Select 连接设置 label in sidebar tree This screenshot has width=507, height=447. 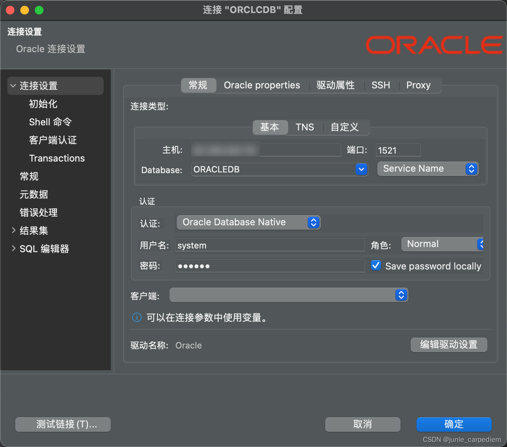click(39, 86)
